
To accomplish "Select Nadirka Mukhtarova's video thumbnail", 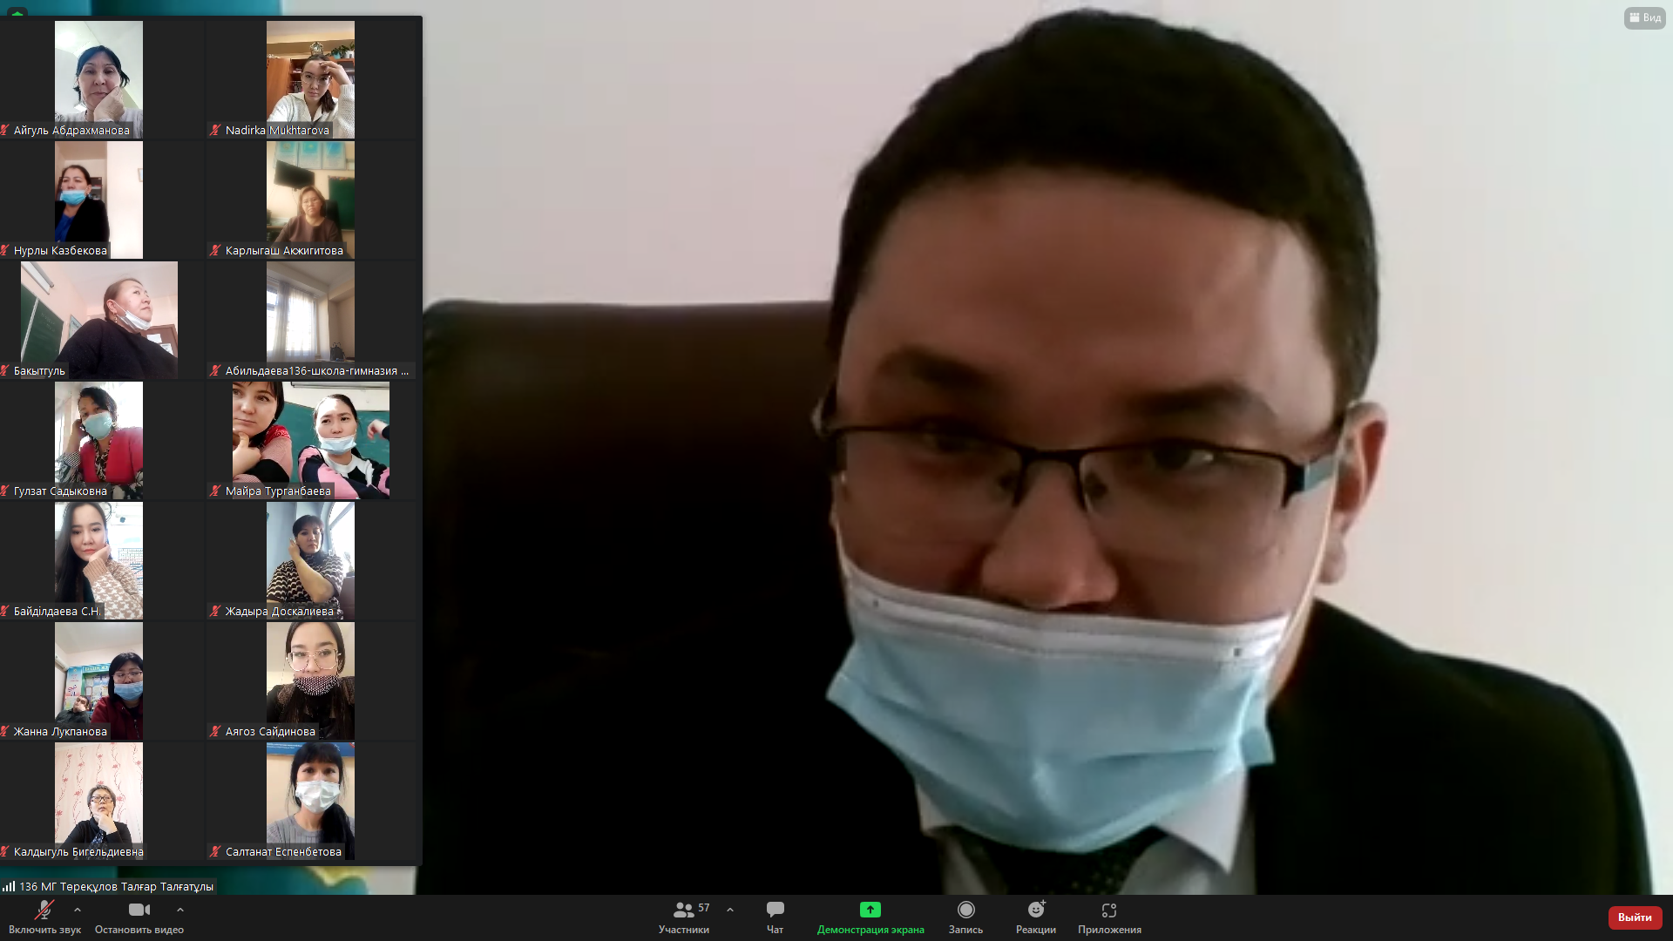I will click(310, 77).
